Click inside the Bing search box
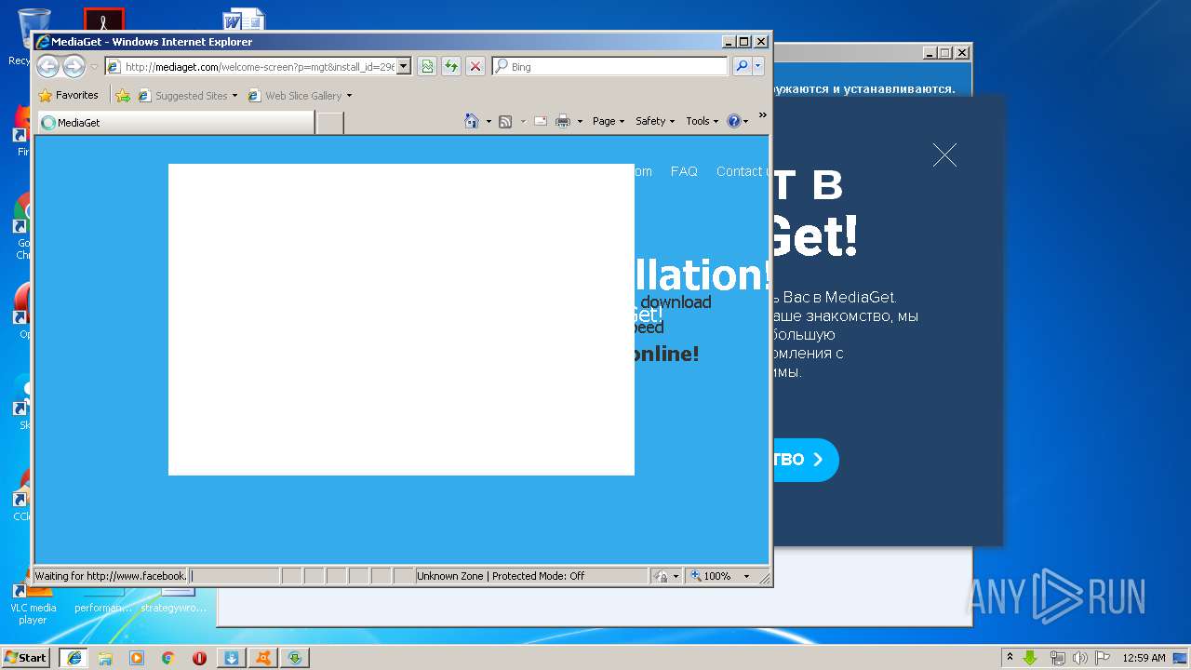 618,67
